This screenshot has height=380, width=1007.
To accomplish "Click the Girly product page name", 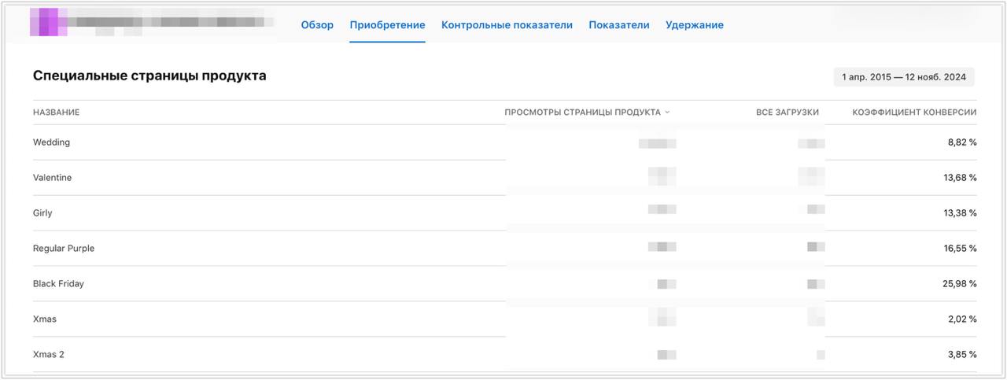I will pyautogui.click(x=42, y=213).
